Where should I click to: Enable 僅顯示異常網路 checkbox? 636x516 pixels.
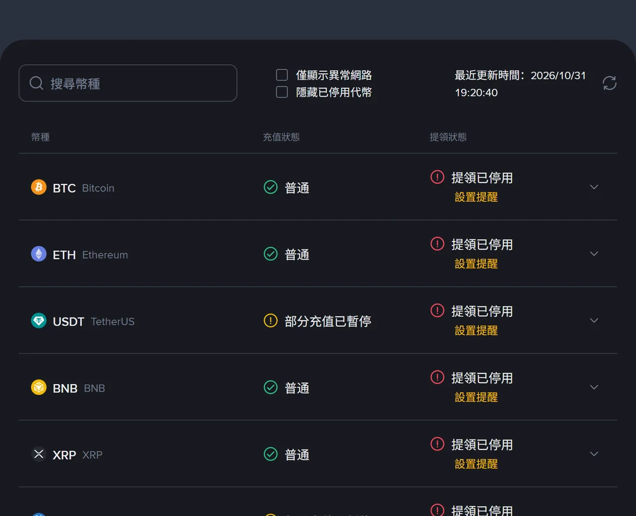click(282, 75)
